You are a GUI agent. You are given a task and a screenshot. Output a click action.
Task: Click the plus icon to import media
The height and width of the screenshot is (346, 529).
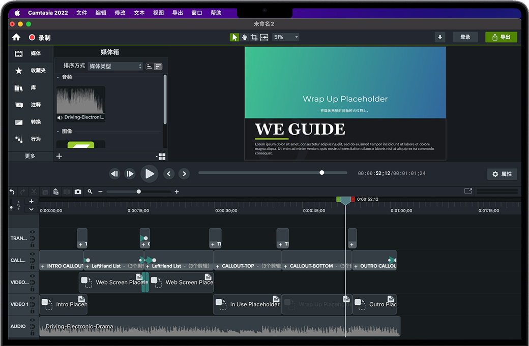tap(59, 156)
